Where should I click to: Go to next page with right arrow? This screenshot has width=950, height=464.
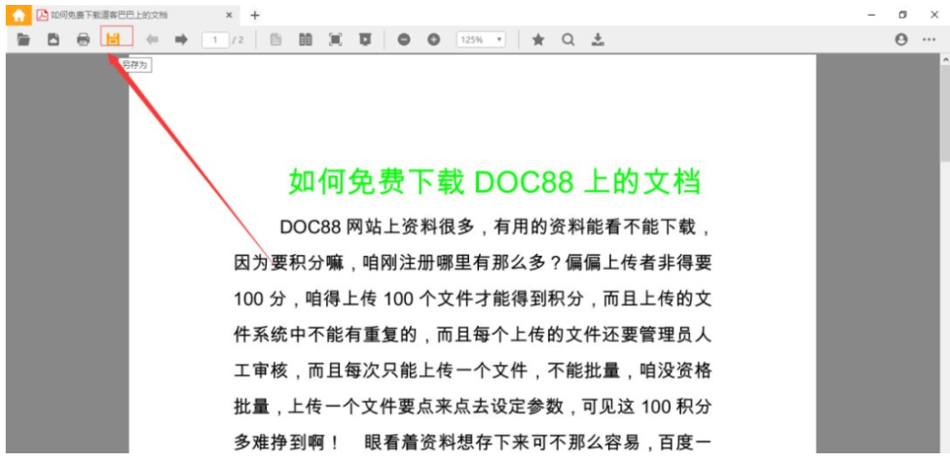coord(181,40)
